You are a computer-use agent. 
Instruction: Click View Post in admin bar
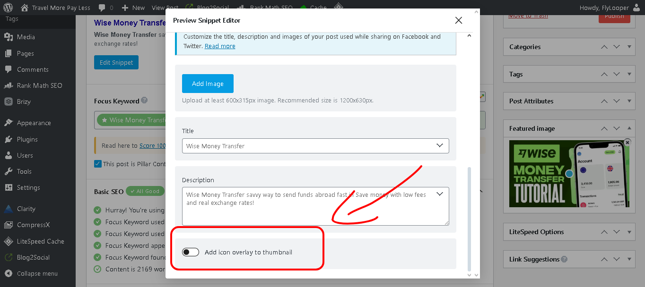click(165, 8)
